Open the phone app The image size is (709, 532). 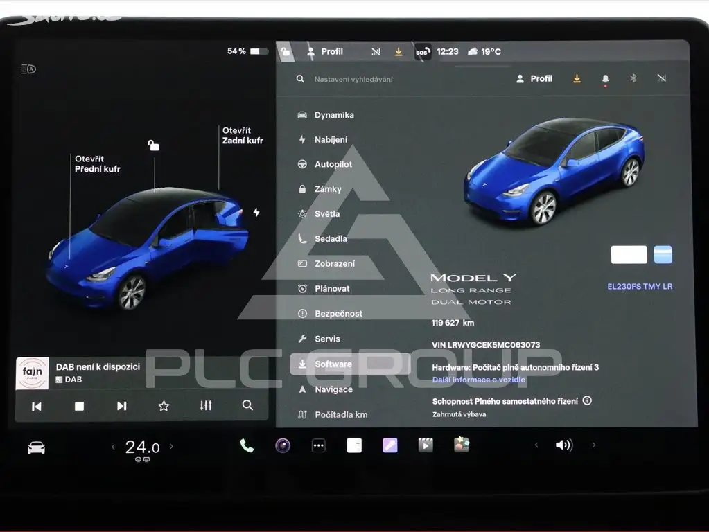pyautogui.click(x=247, y=445)
